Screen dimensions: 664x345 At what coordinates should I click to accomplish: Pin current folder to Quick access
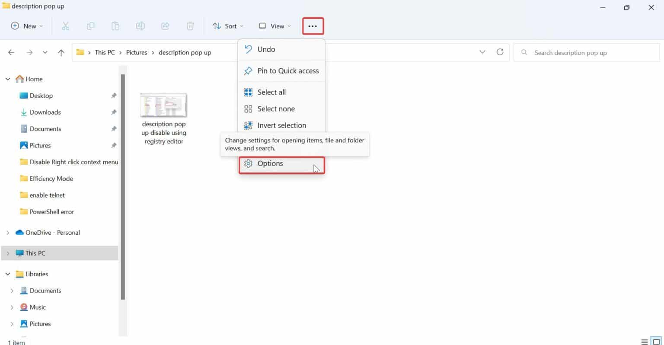[281, 70]
